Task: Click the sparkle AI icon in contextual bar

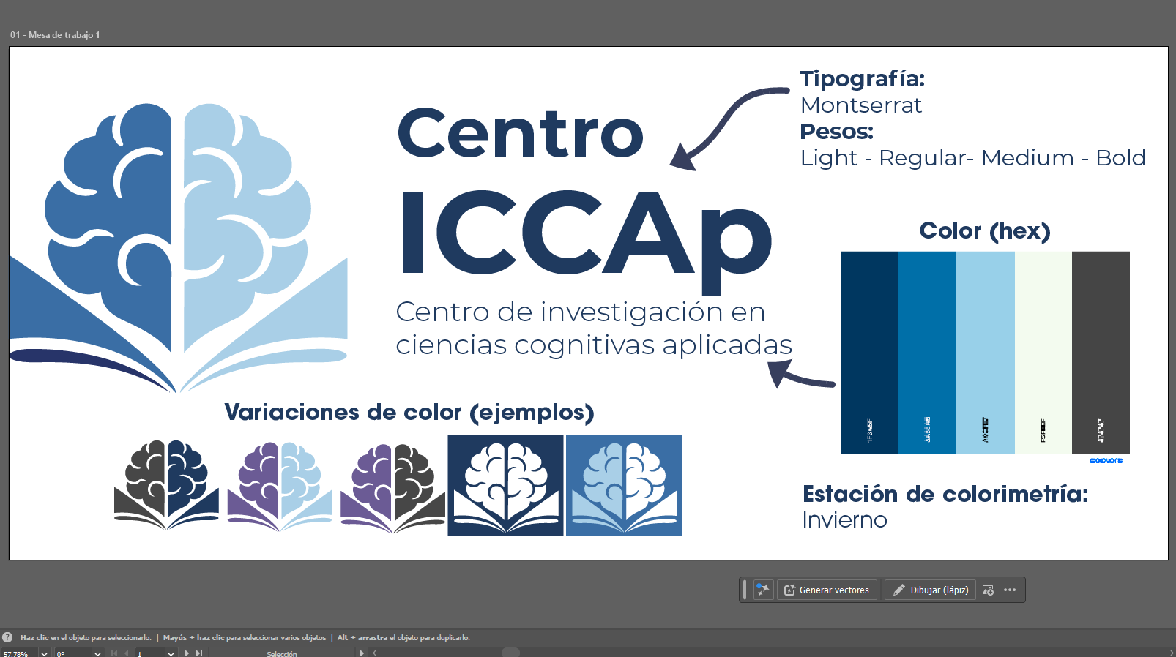Action: [763, 590]
